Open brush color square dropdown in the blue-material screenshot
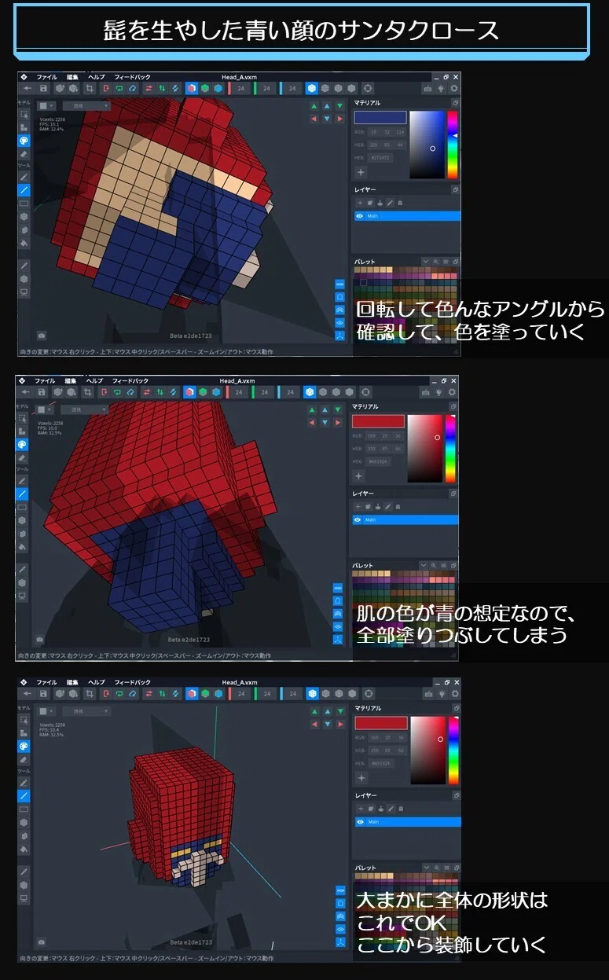609x980 pixels. coord(47,105)
